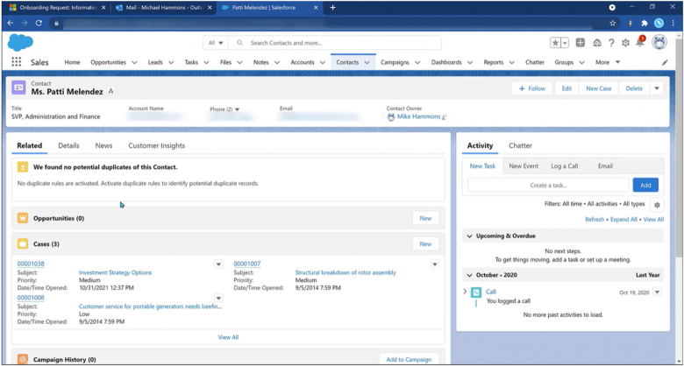Click the Cases folder icon
This screenshot has height=366, width=684.
click(x=23, y=243)
